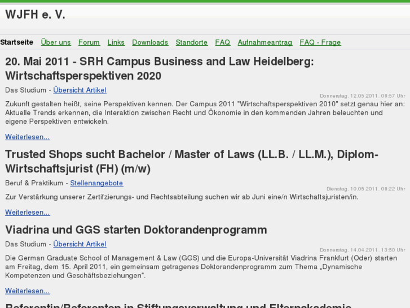This screenshot has height=308, width=410.
Task: Click the Viadrina und GGS Doktorandenprogramm headline
Action: click(136, 230)
